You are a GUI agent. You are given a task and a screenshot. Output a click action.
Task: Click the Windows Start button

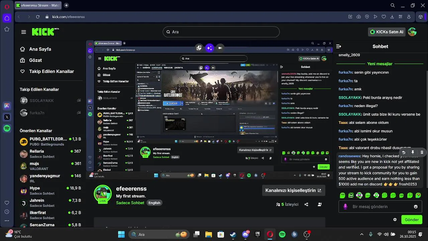(121, 234)
